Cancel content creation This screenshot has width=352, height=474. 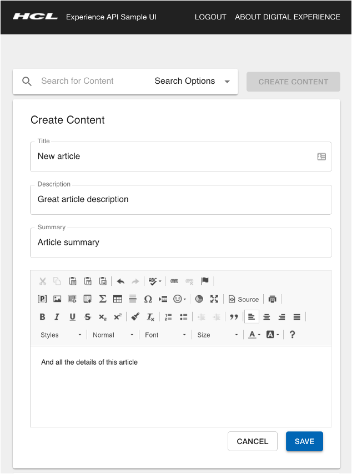click(253, 441)
